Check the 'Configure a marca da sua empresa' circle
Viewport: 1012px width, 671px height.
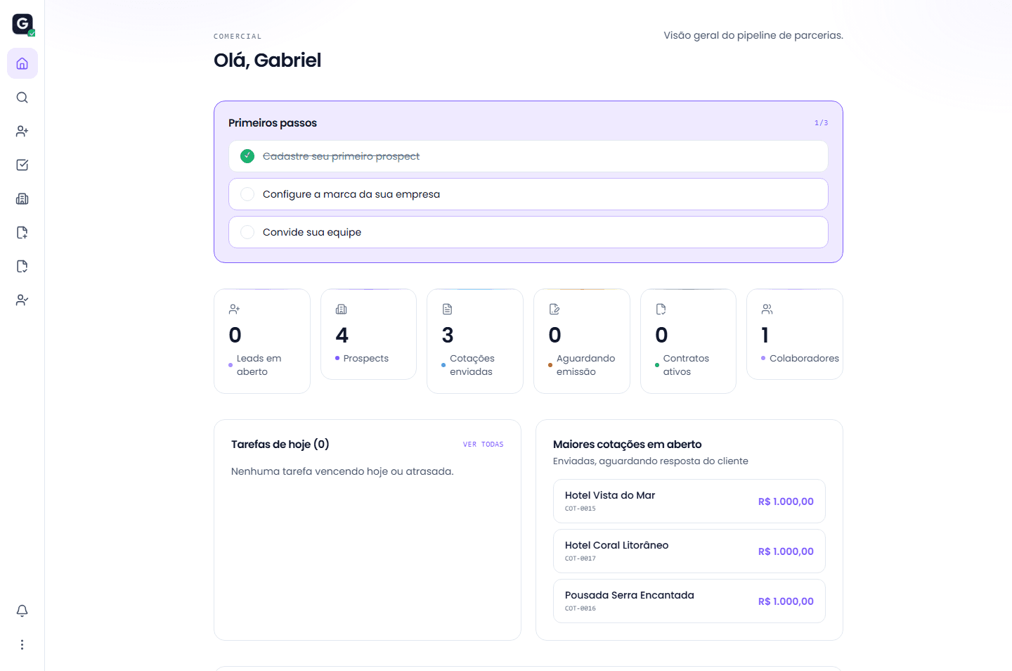[247, 194]
